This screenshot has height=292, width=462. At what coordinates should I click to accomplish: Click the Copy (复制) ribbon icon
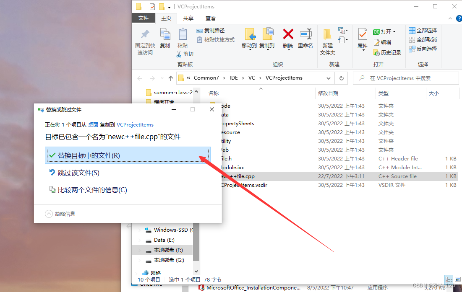tap(165, 34)
